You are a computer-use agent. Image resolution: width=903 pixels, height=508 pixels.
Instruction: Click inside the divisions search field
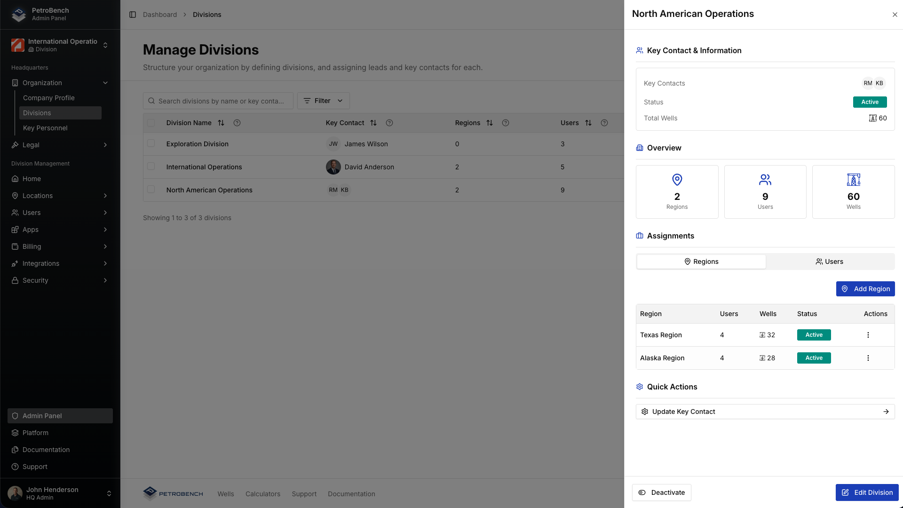coord(219,101)
